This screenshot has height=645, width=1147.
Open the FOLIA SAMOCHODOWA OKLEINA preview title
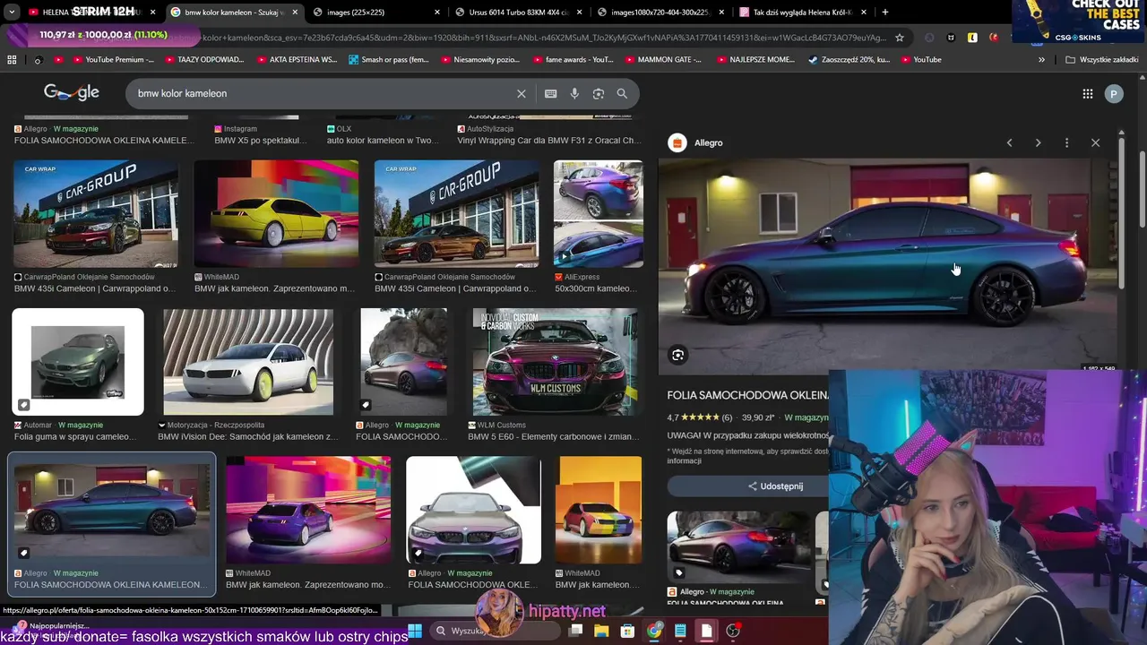click(x=748, y=395)
